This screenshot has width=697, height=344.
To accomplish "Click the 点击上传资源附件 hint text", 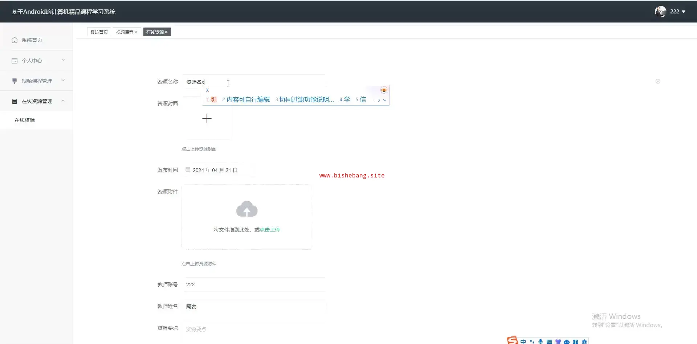I will (x=199, y=263).
